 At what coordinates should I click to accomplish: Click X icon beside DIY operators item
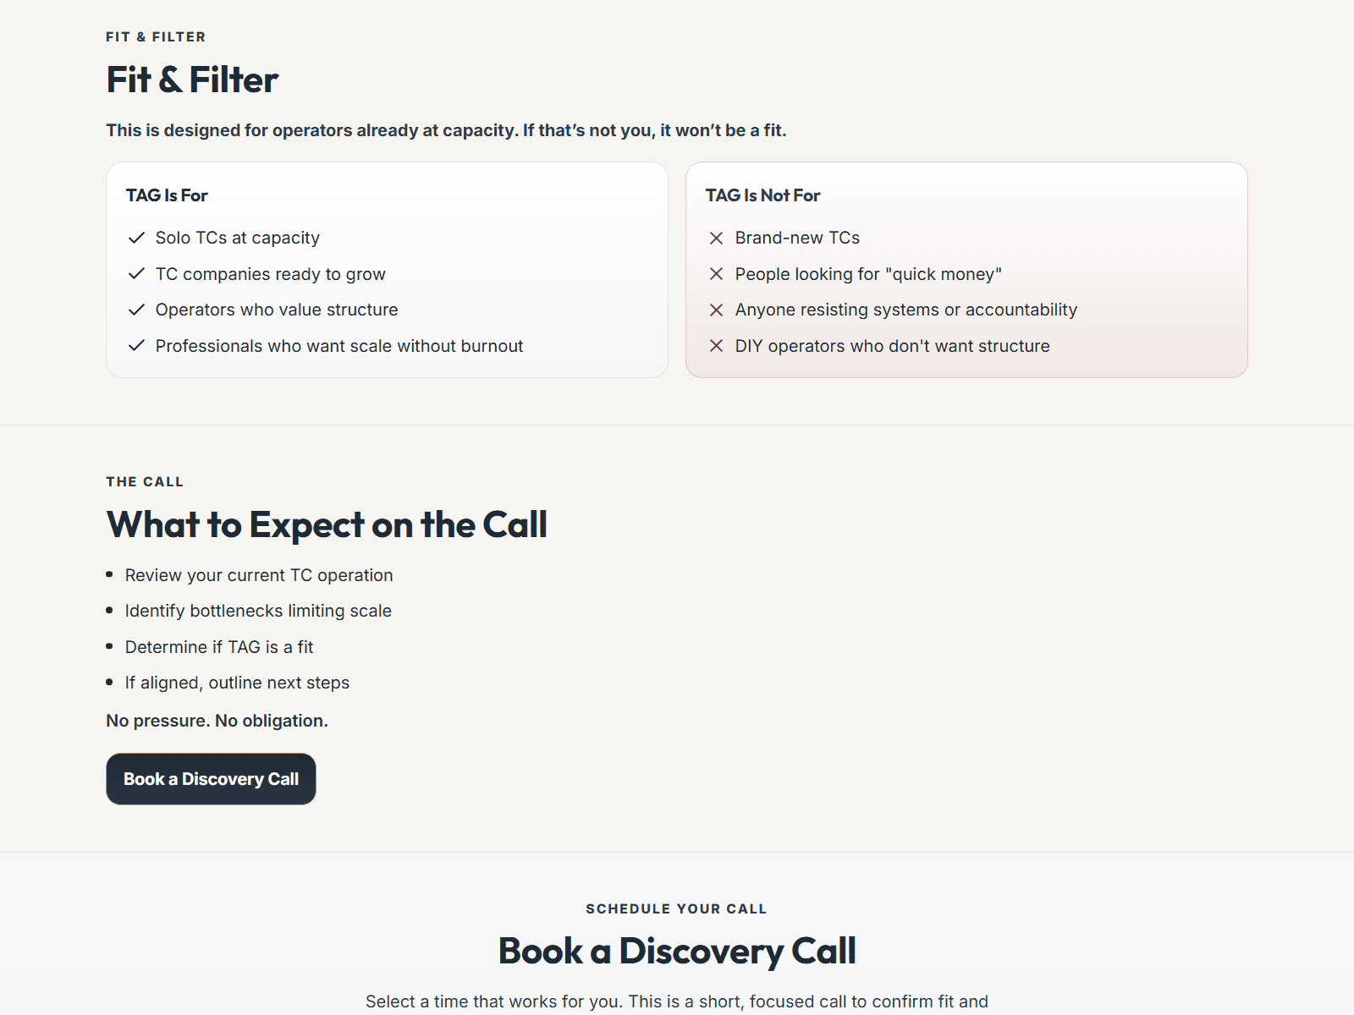click(716, 346)
